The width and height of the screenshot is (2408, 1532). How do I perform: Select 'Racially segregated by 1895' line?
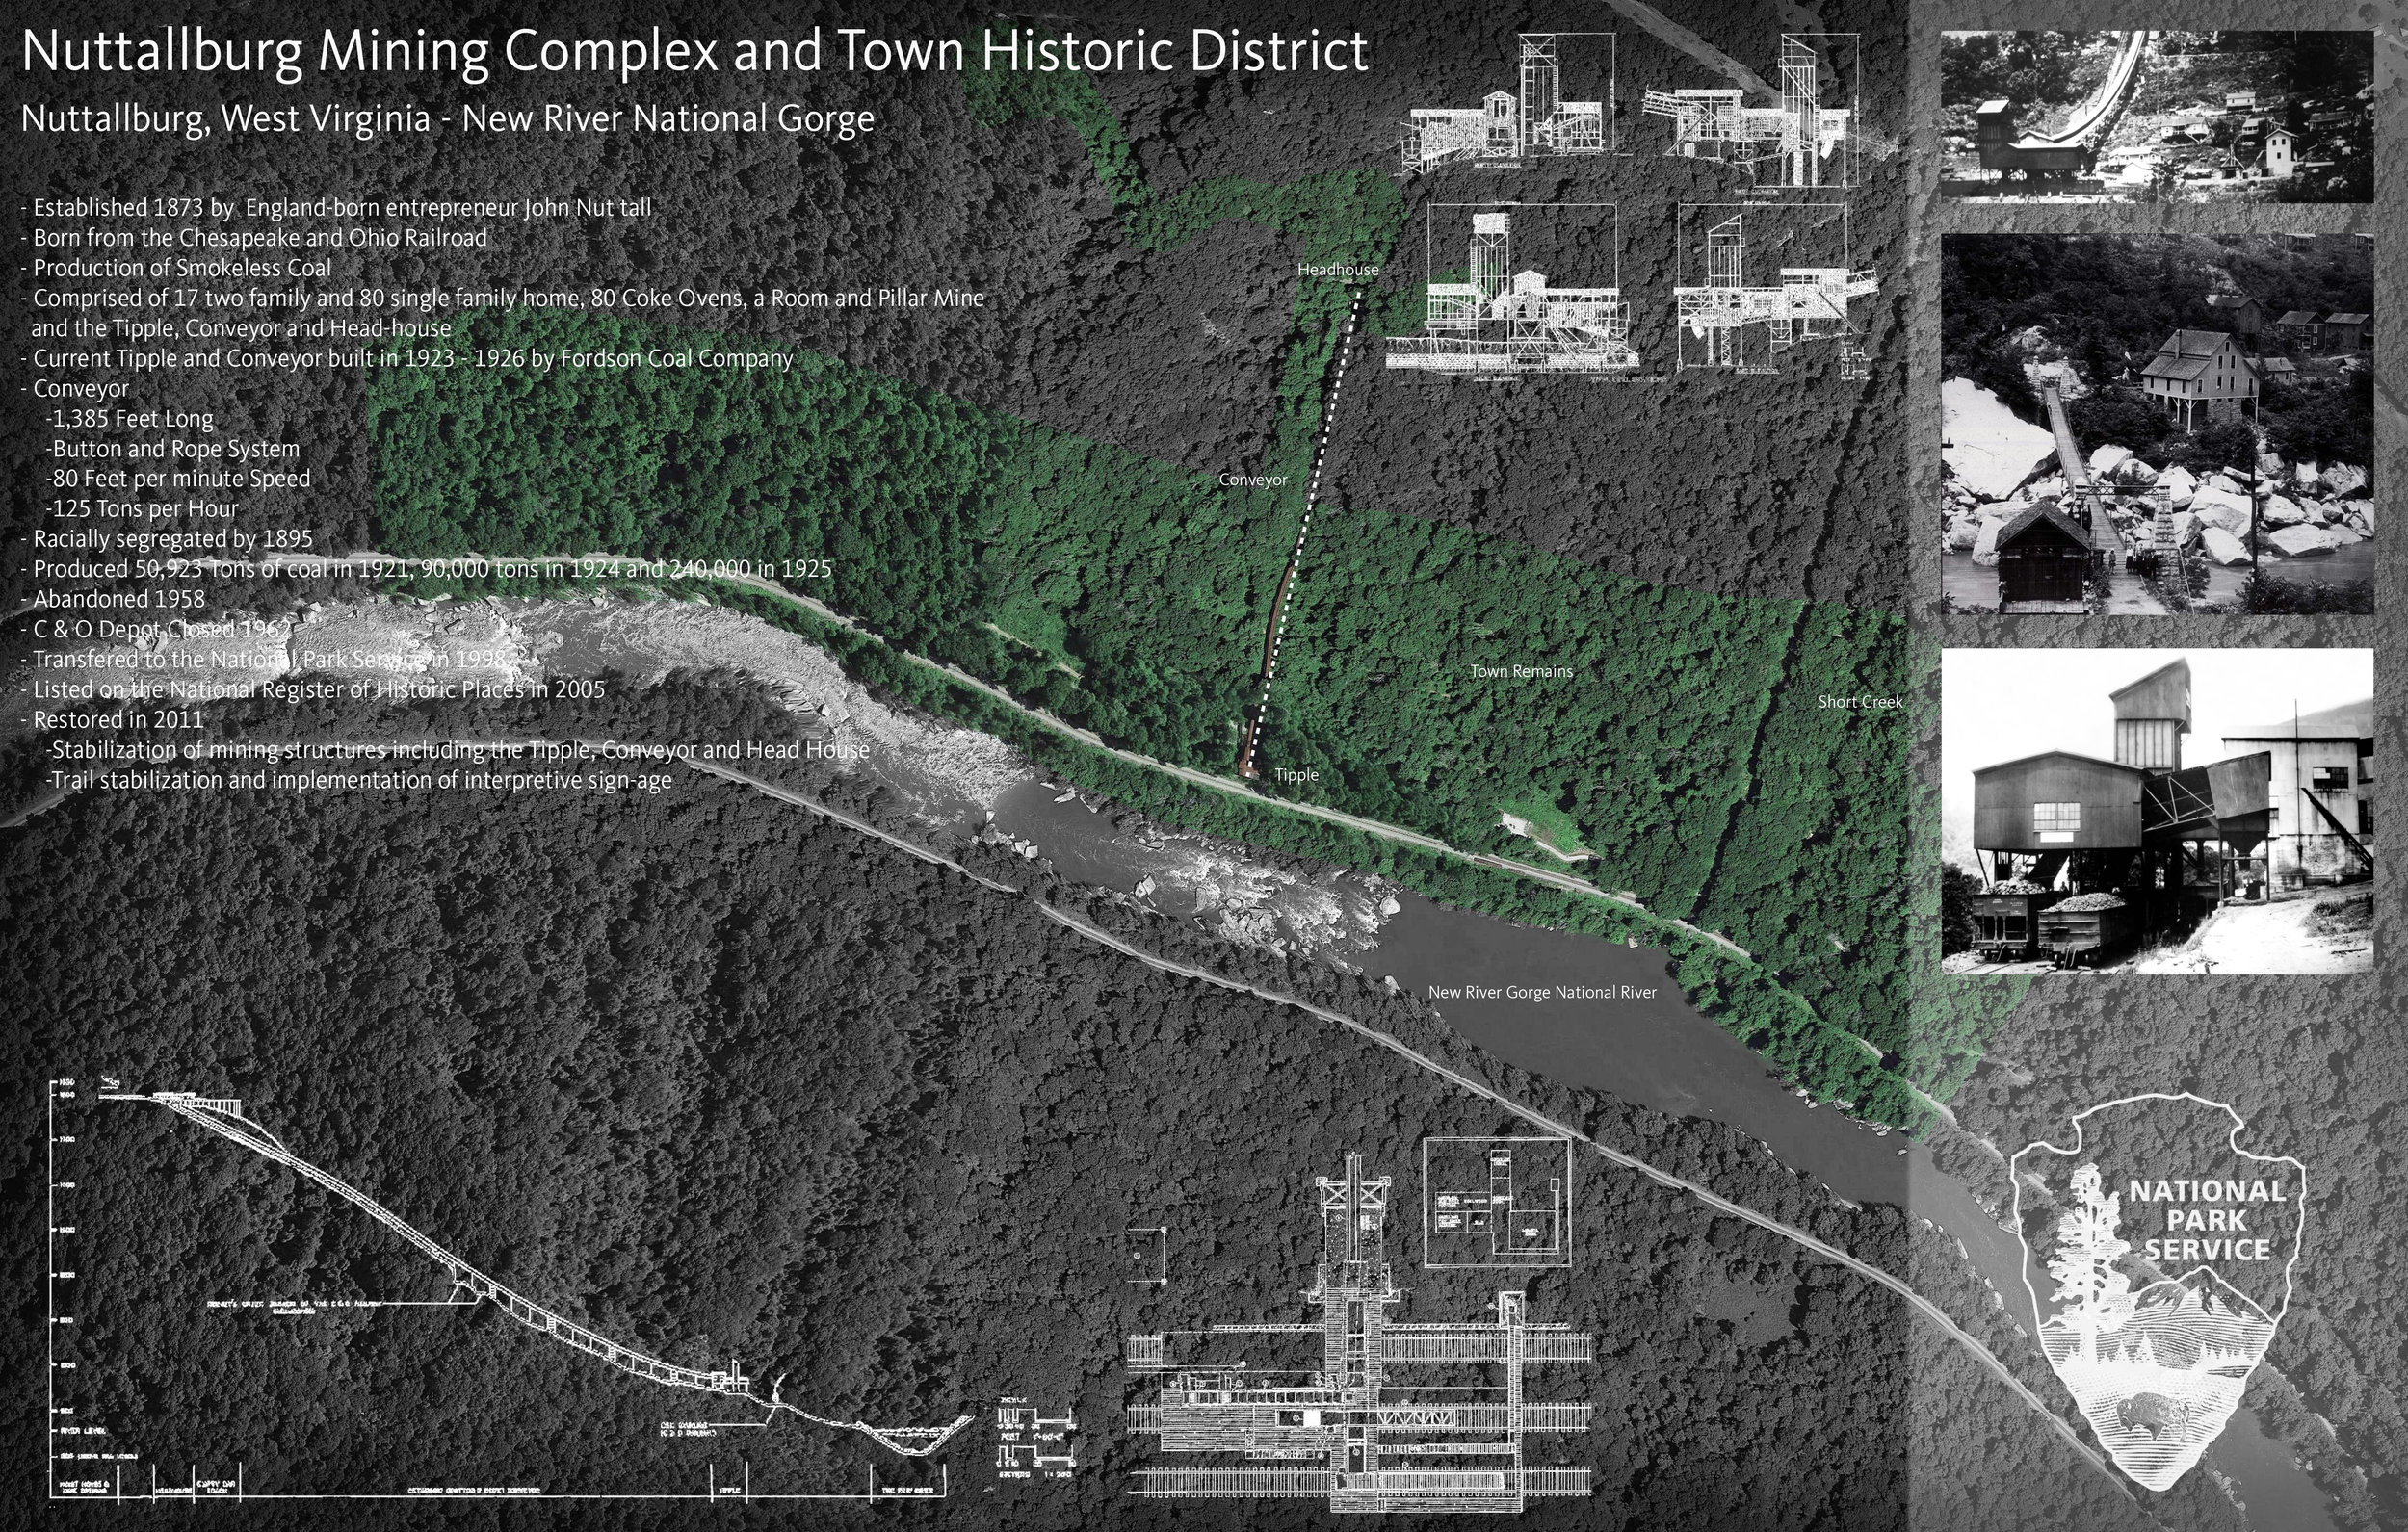tap(167, 539)
